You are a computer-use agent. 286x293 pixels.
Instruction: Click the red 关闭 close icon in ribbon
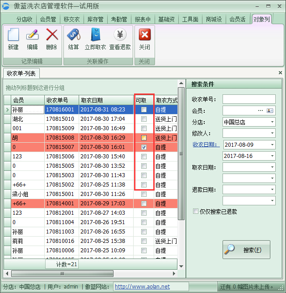pyautogui.click(x=145, y=34)
